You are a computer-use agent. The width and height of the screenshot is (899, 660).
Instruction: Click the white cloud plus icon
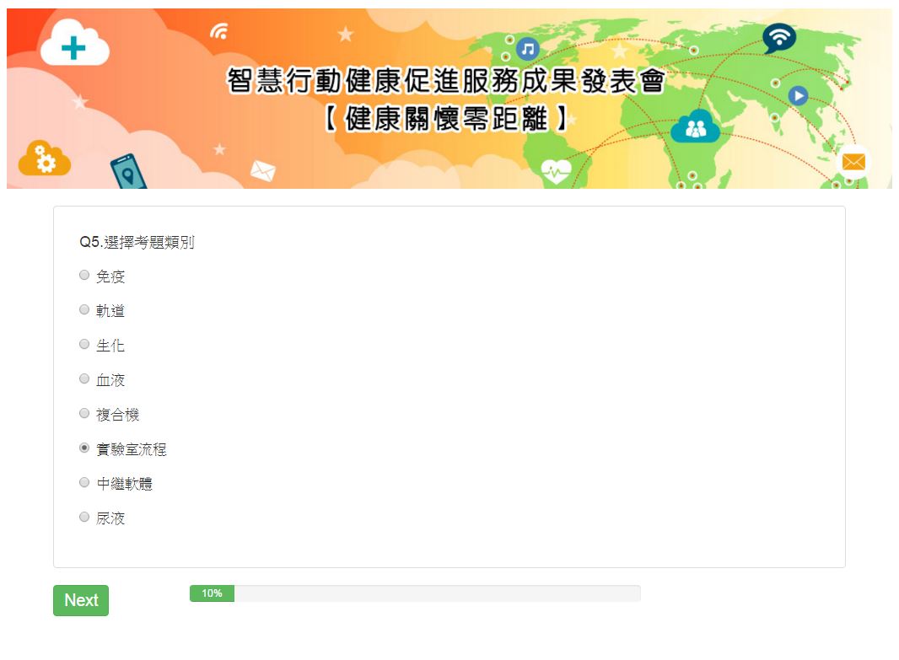pyautogui.click(x=74, y=44)
